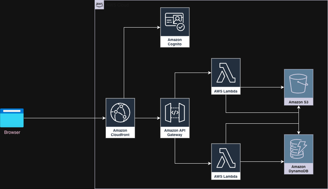Select the "Browser" text label
Screen dimensions: 328x189
pos(12,132)
